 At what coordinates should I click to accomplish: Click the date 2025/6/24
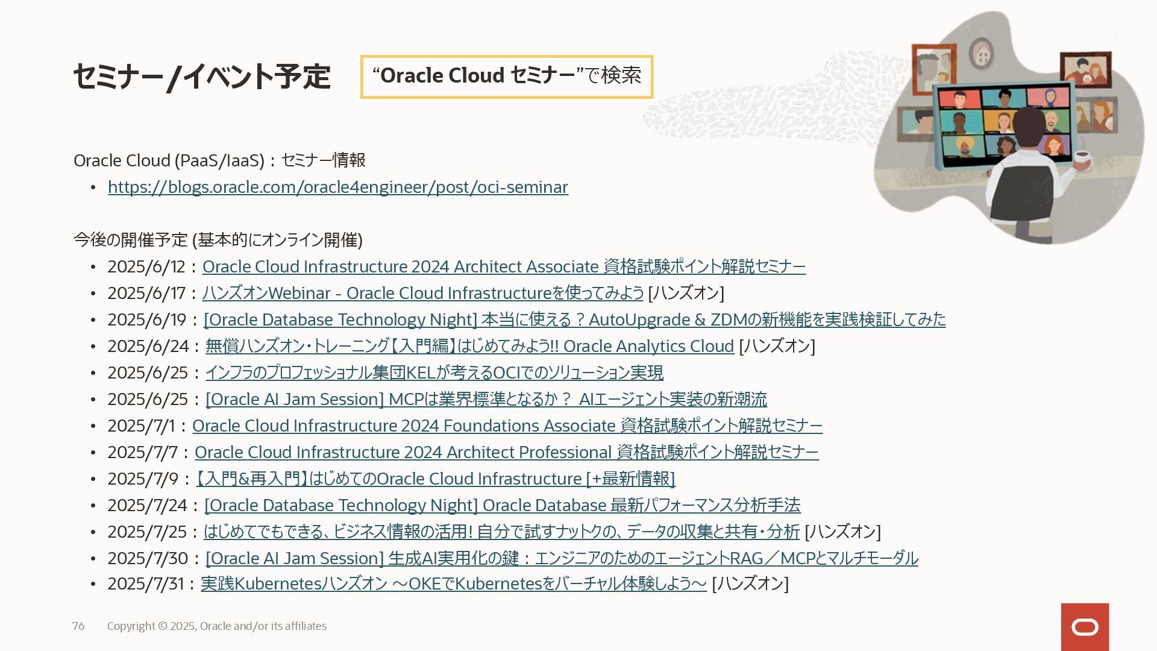(x=148, y=346)
